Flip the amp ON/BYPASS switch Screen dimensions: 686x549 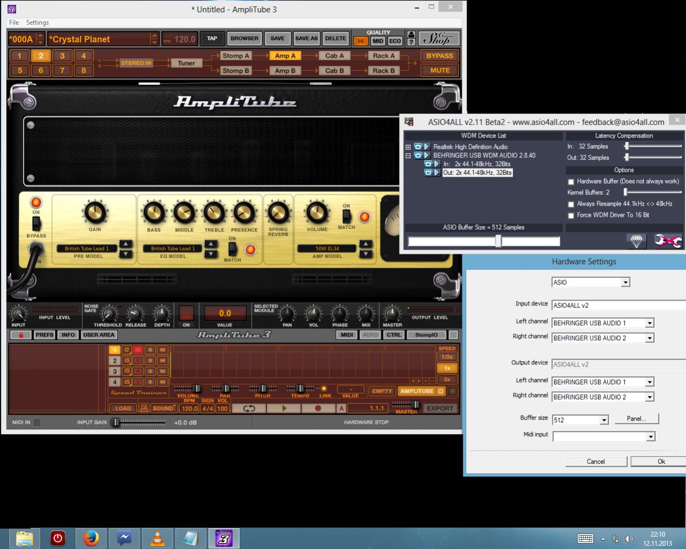(36, 223)
